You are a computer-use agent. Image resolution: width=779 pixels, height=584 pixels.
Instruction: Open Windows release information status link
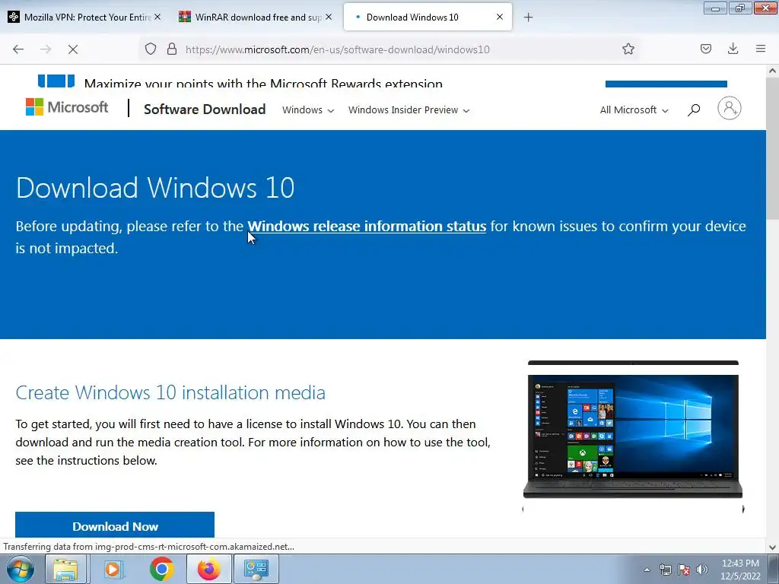(x=367, y=226)
